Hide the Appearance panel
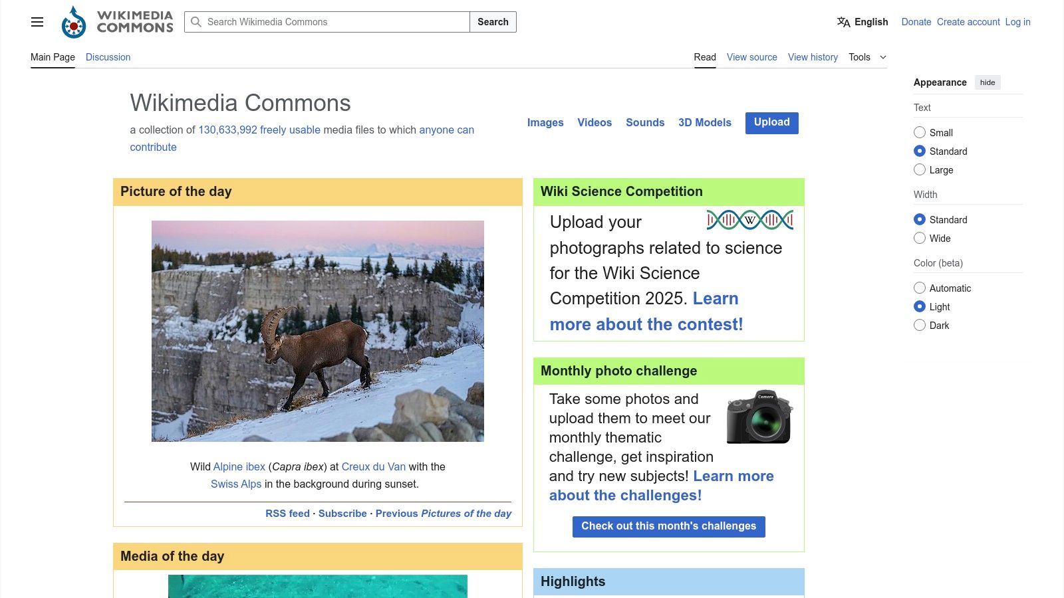This screenshot has width=1064, height=598. click(988, 82)
